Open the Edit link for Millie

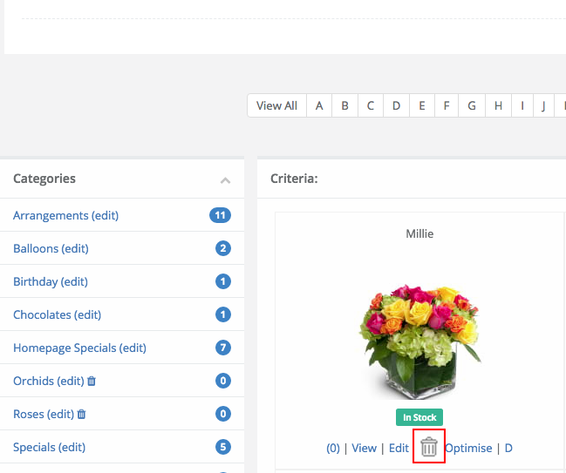pyautogui.click(x=399, y=448)
